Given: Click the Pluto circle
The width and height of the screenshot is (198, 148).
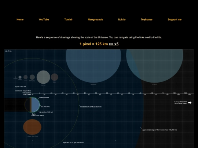Looking at the screenshot, I should coord(20,77).
